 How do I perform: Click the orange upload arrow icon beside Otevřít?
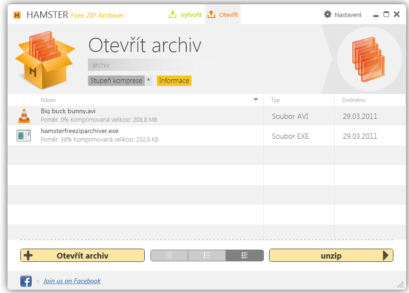[211, 14]
